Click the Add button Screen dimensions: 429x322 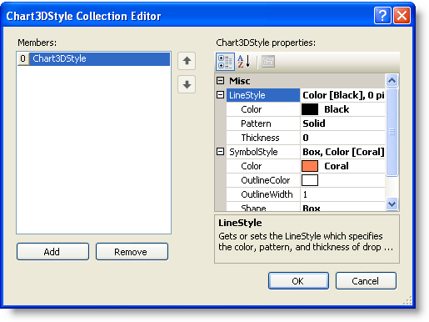point(52,252)
